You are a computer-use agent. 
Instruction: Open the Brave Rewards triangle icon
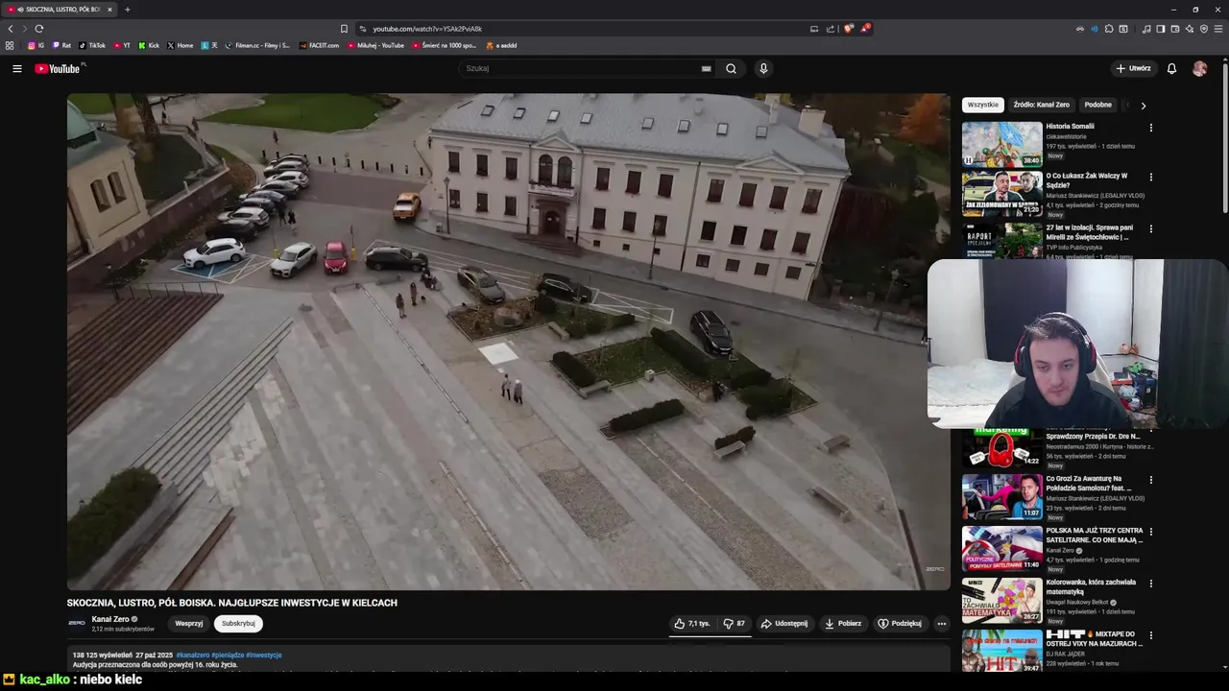click(x=865, y=29)
